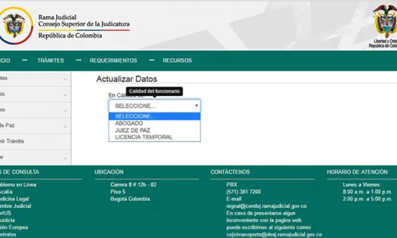Choose the highlighted SELECCIONE... option in list
The image size is (397, 238).
[x=154, y=116]
